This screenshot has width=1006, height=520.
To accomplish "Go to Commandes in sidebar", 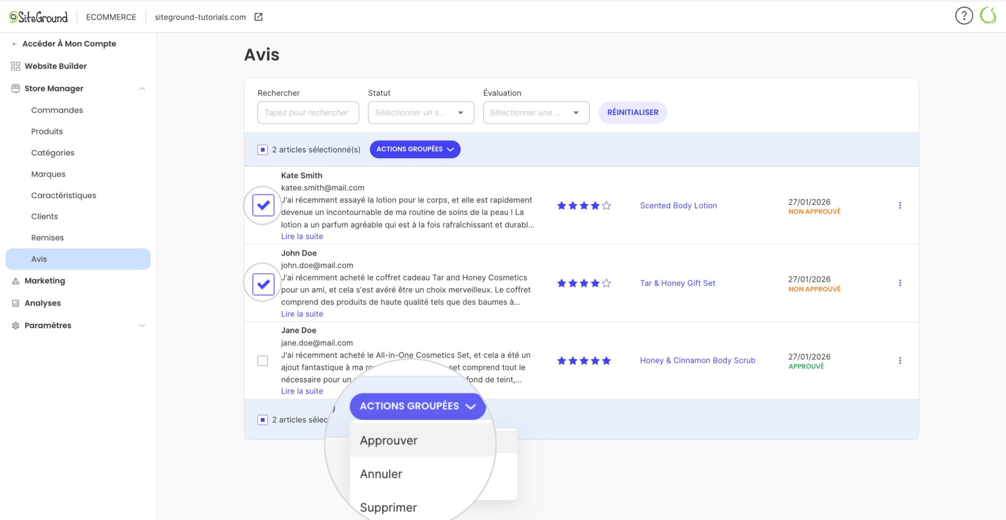I will click(x=57, y=110).
